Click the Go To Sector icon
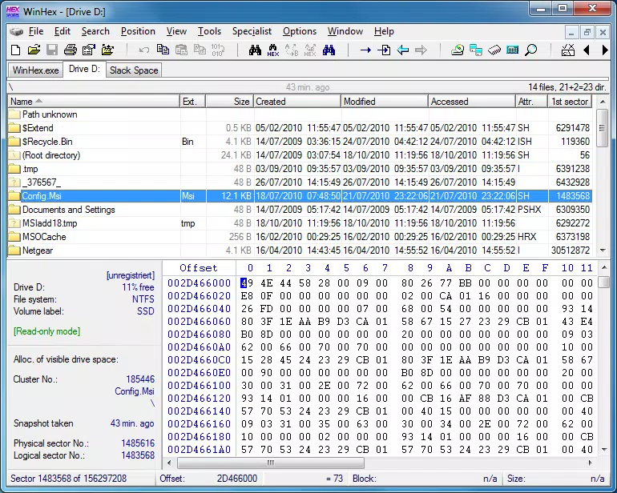617x493 pixels. click(384, 50)
